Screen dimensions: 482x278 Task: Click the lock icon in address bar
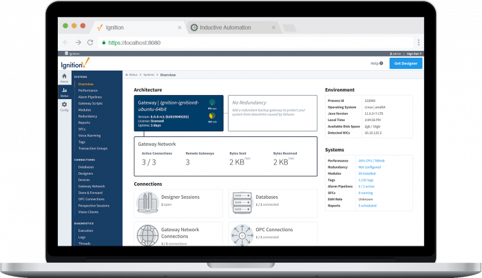[x=103, y=43]
